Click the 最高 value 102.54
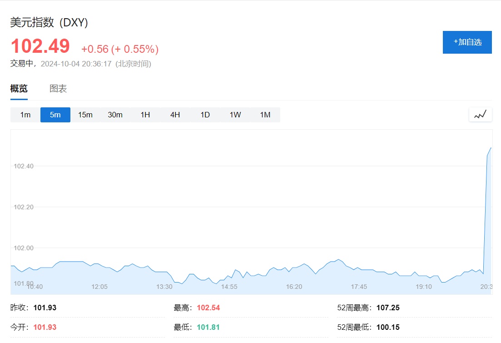 [x=208, y=308]
